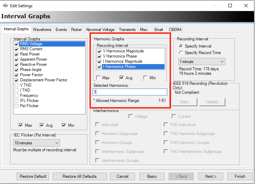The width and height of the screenshot is (255, 184).
Task: Maximize the Edit Settings window
Action: (230, 6)
